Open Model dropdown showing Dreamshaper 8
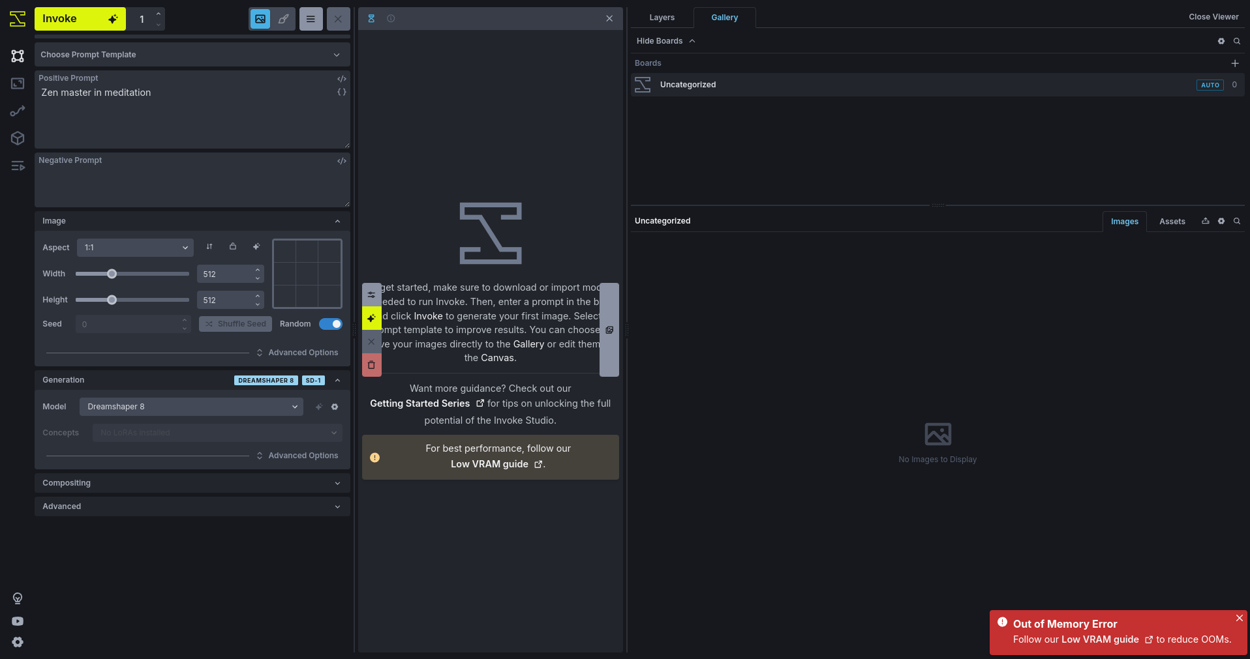Viewport: 1250px width, 659px height. tap(191, 407)
